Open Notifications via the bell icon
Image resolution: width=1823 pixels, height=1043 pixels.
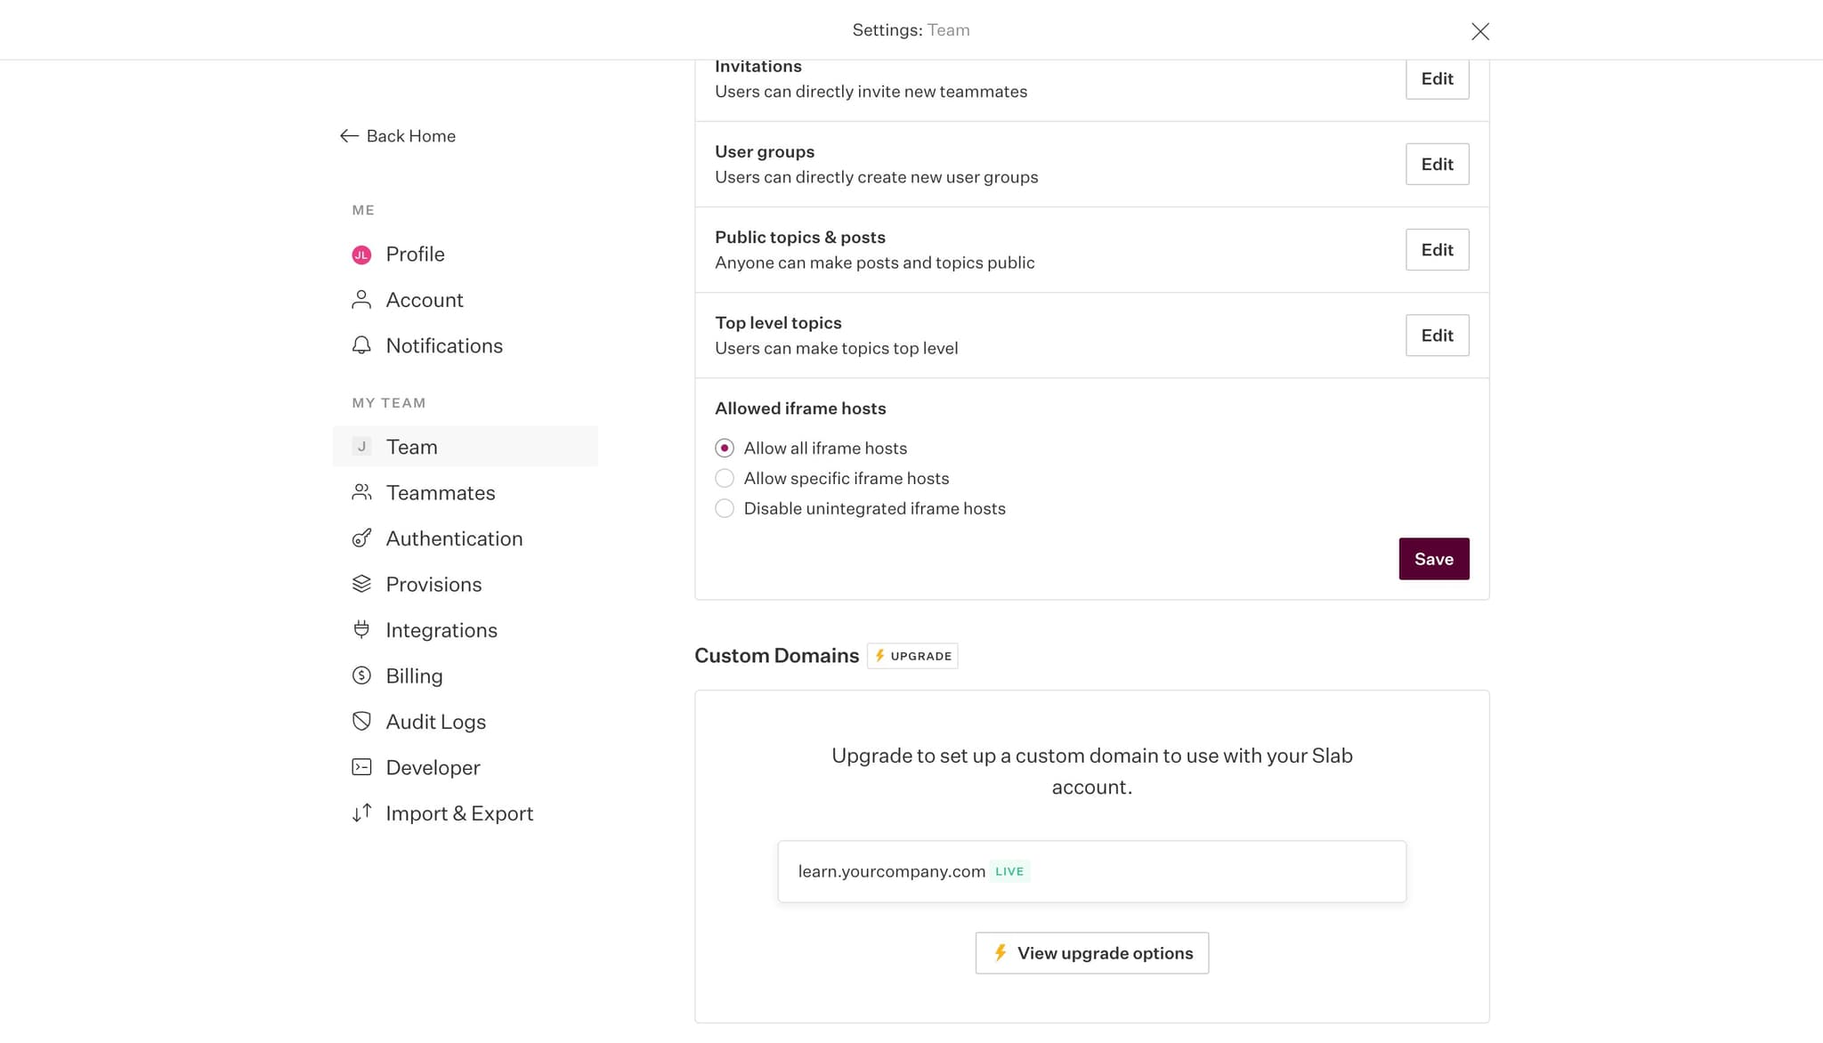coord(361,345)
